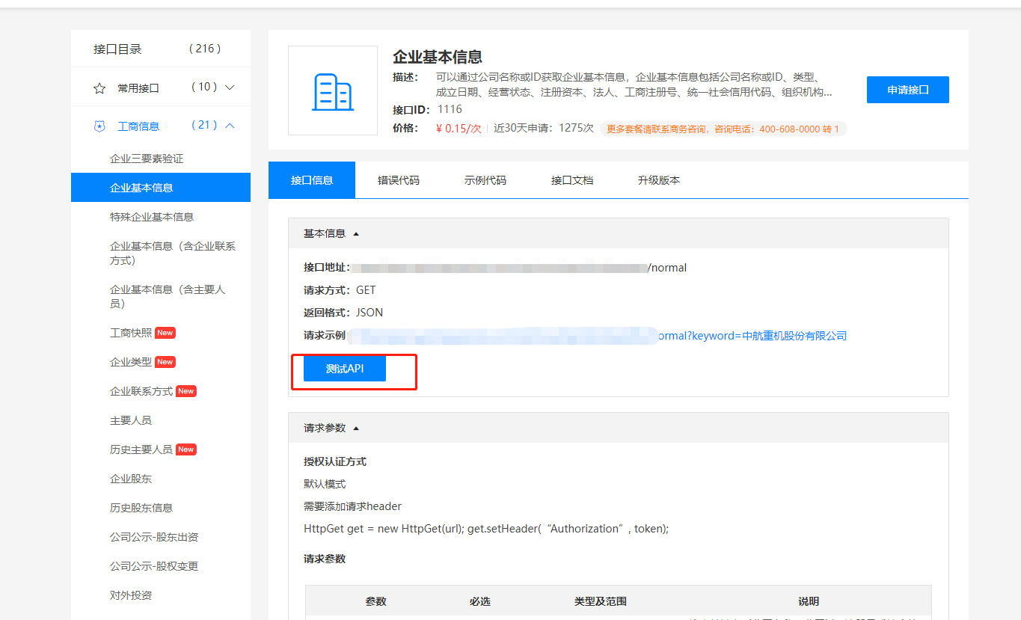Click the HttpGet code sample line
The image size is (1021, 620).
pos(486,529)
